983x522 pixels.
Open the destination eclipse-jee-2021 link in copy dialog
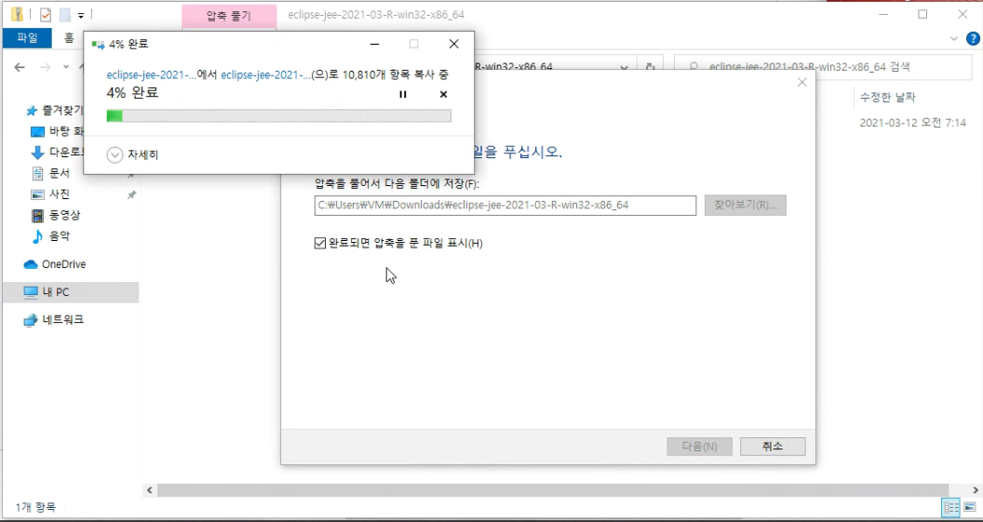click(x=266, y=75)
